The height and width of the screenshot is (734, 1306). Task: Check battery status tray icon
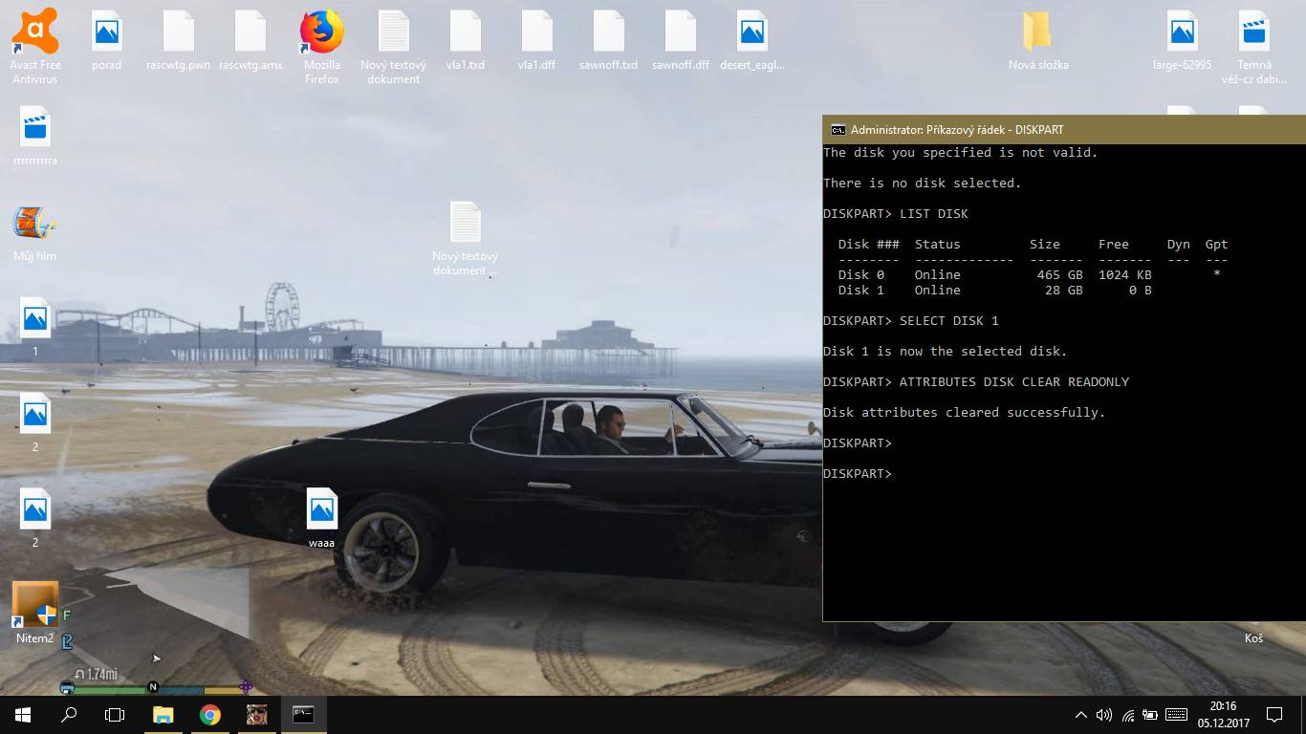1151,715
